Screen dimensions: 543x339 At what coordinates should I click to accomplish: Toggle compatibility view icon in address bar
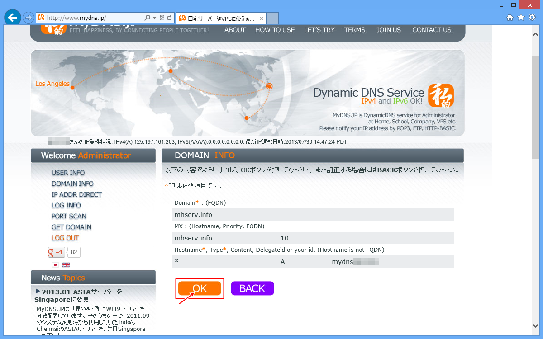[x=162, y=18]
